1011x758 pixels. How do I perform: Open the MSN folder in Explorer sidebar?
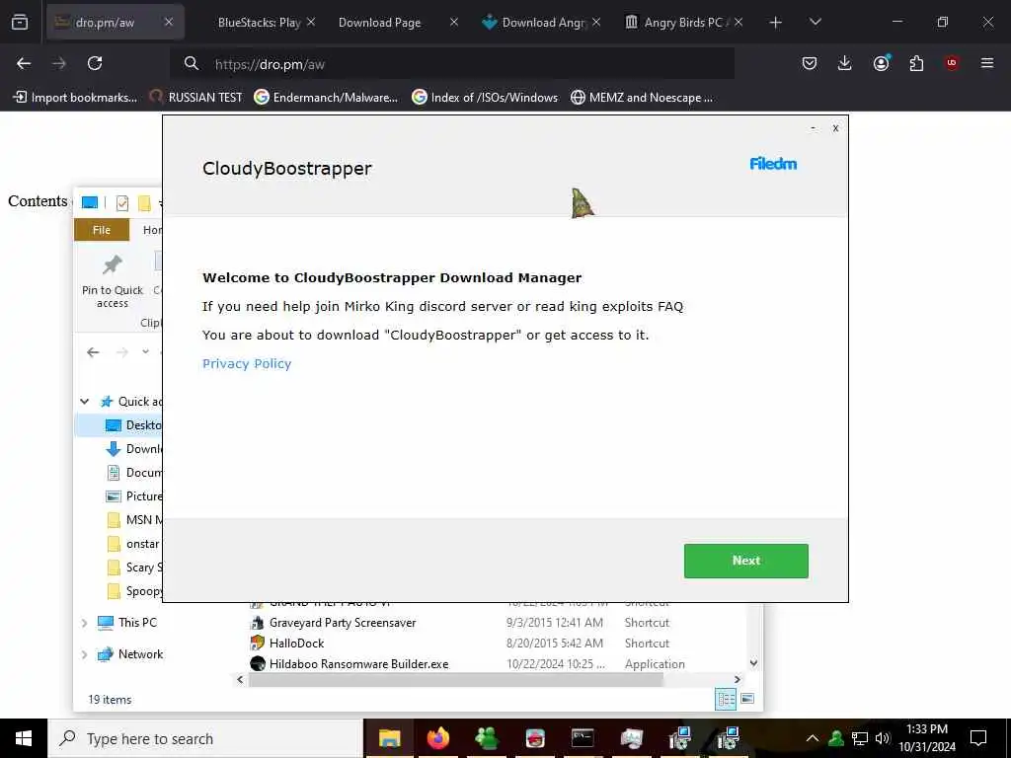click(133, 520)
